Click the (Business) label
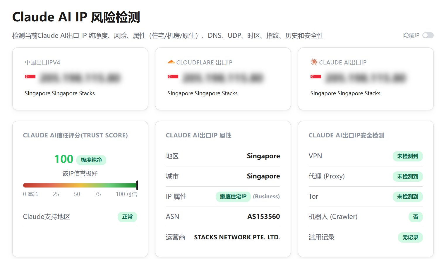The height and width of the screenshot is (259, 439). [x=266, y=197]
